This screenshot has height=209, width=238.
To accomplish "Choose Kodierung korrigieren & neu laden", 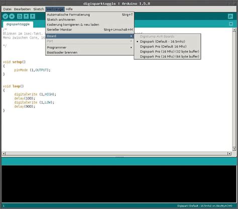I will (x=90, y=25).
